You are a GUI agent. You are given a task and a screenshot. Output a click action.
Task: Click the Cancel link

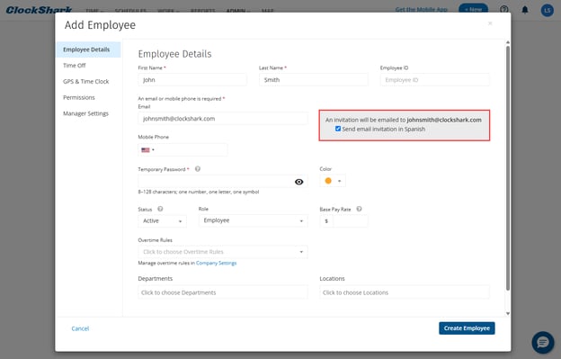point(80,328)
